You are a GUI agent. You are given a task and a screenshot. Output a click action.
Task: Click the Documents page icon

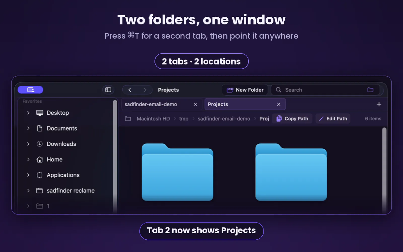[40, 128]
